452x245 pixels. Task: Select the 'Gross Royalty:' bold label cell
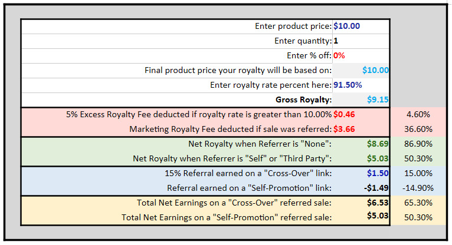[177, 100]
